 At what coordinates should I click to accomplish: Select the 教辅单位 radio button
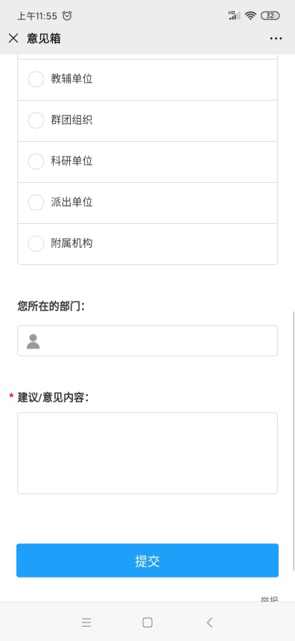(36, 79)
